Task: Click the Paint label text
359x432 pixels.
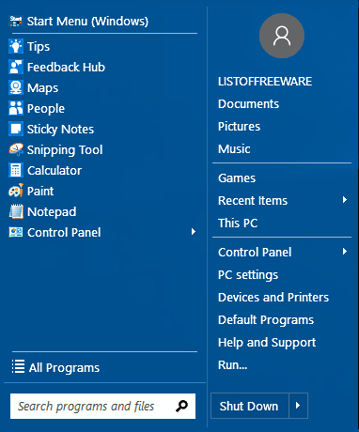Action: tap(40, 191)
